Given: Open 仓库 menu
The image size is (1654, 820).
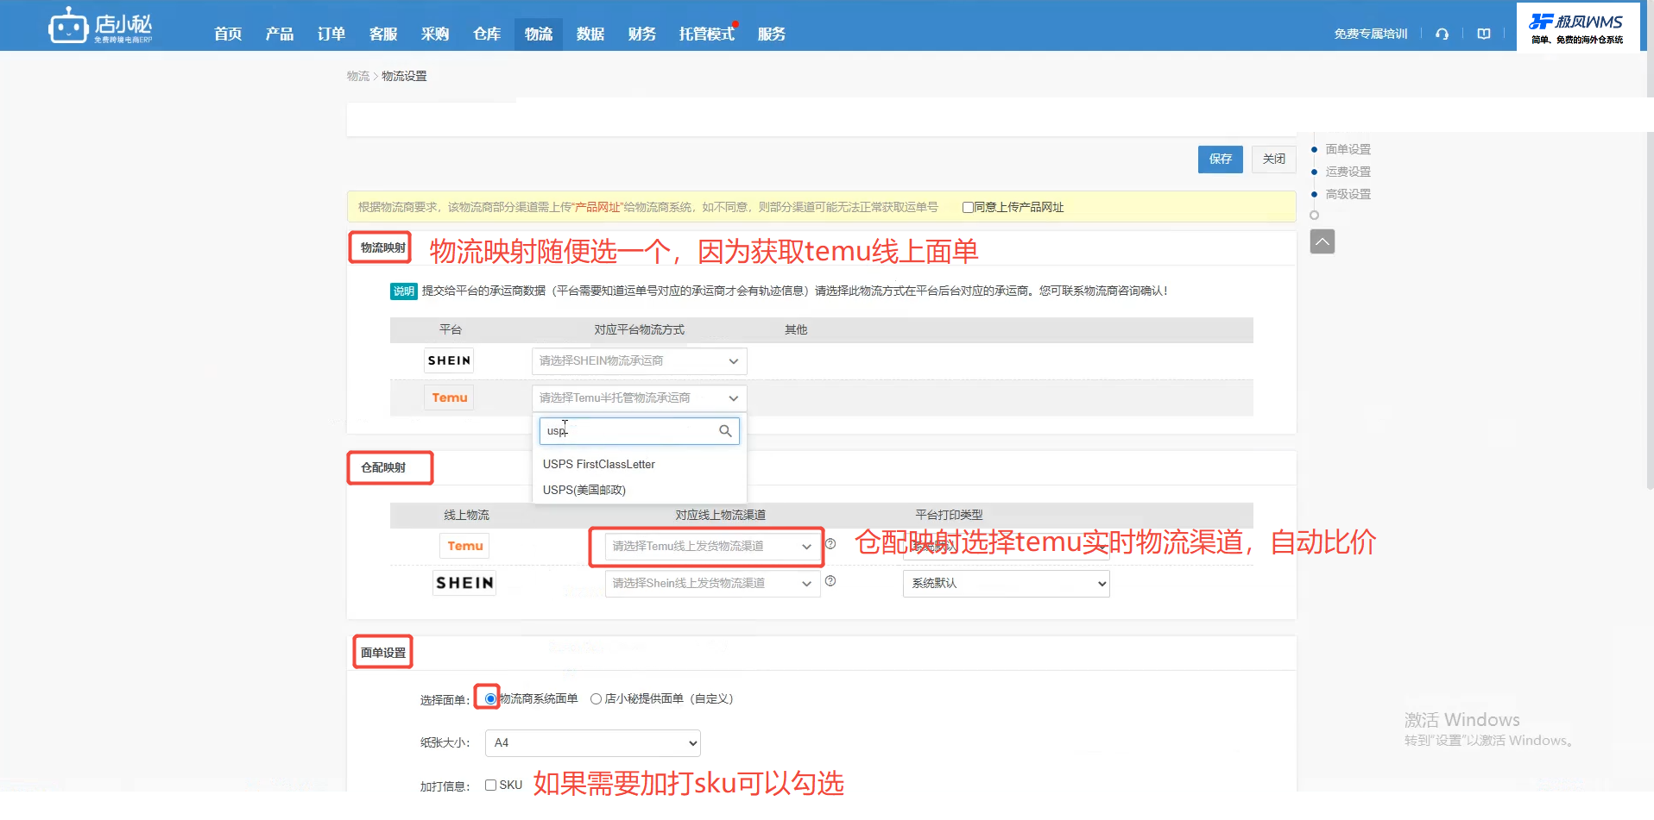Looking at the screenshot, I should 487,34.
